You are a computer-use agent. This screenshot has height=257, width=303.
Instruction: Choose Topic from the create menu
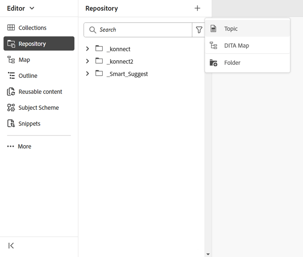248,29
